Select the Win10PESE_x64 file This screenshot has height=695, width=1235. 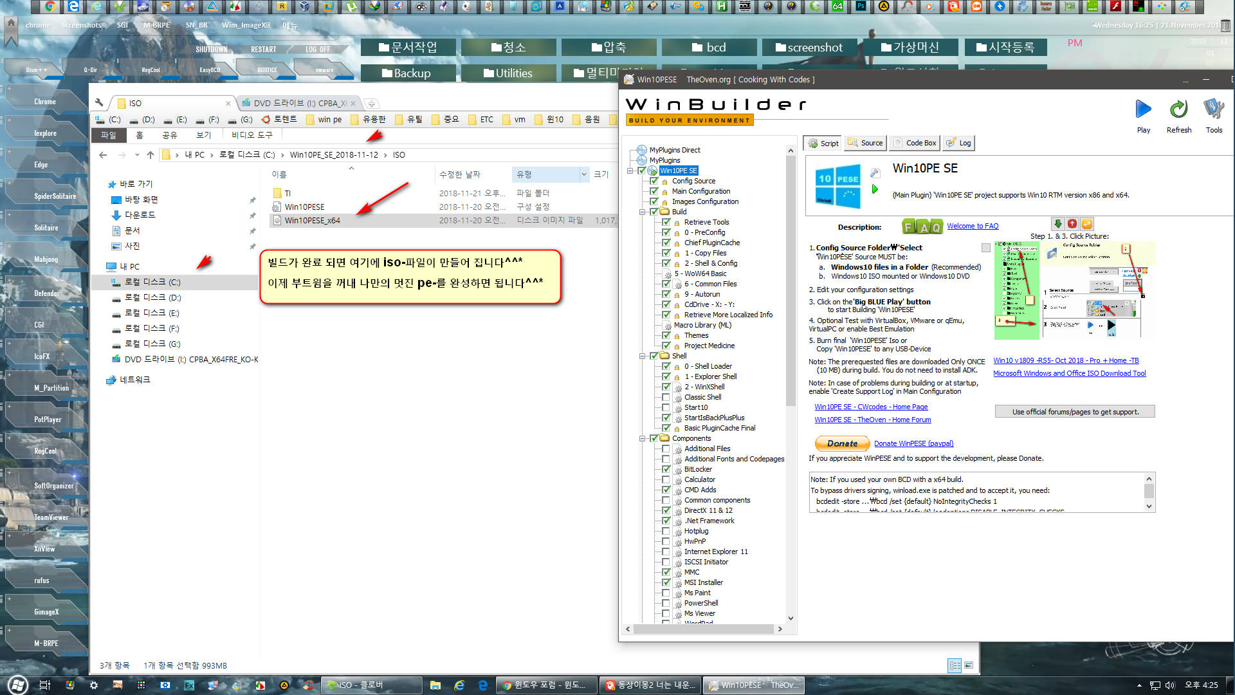point(313,221)
